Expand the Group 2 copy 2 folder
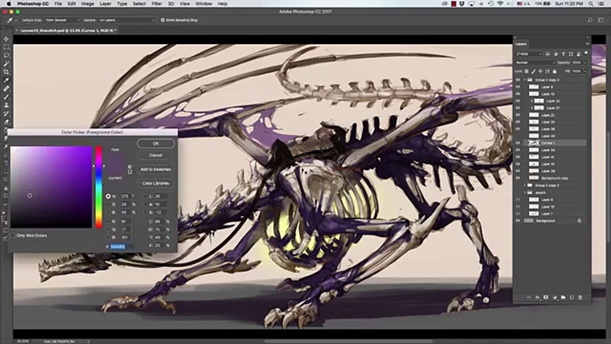The image size is (611, 344). tap(525, 185)
